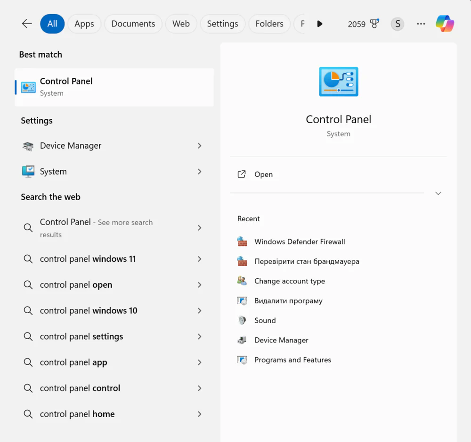Click the Windows Defender Firewall icon

(x=242, y=242)
